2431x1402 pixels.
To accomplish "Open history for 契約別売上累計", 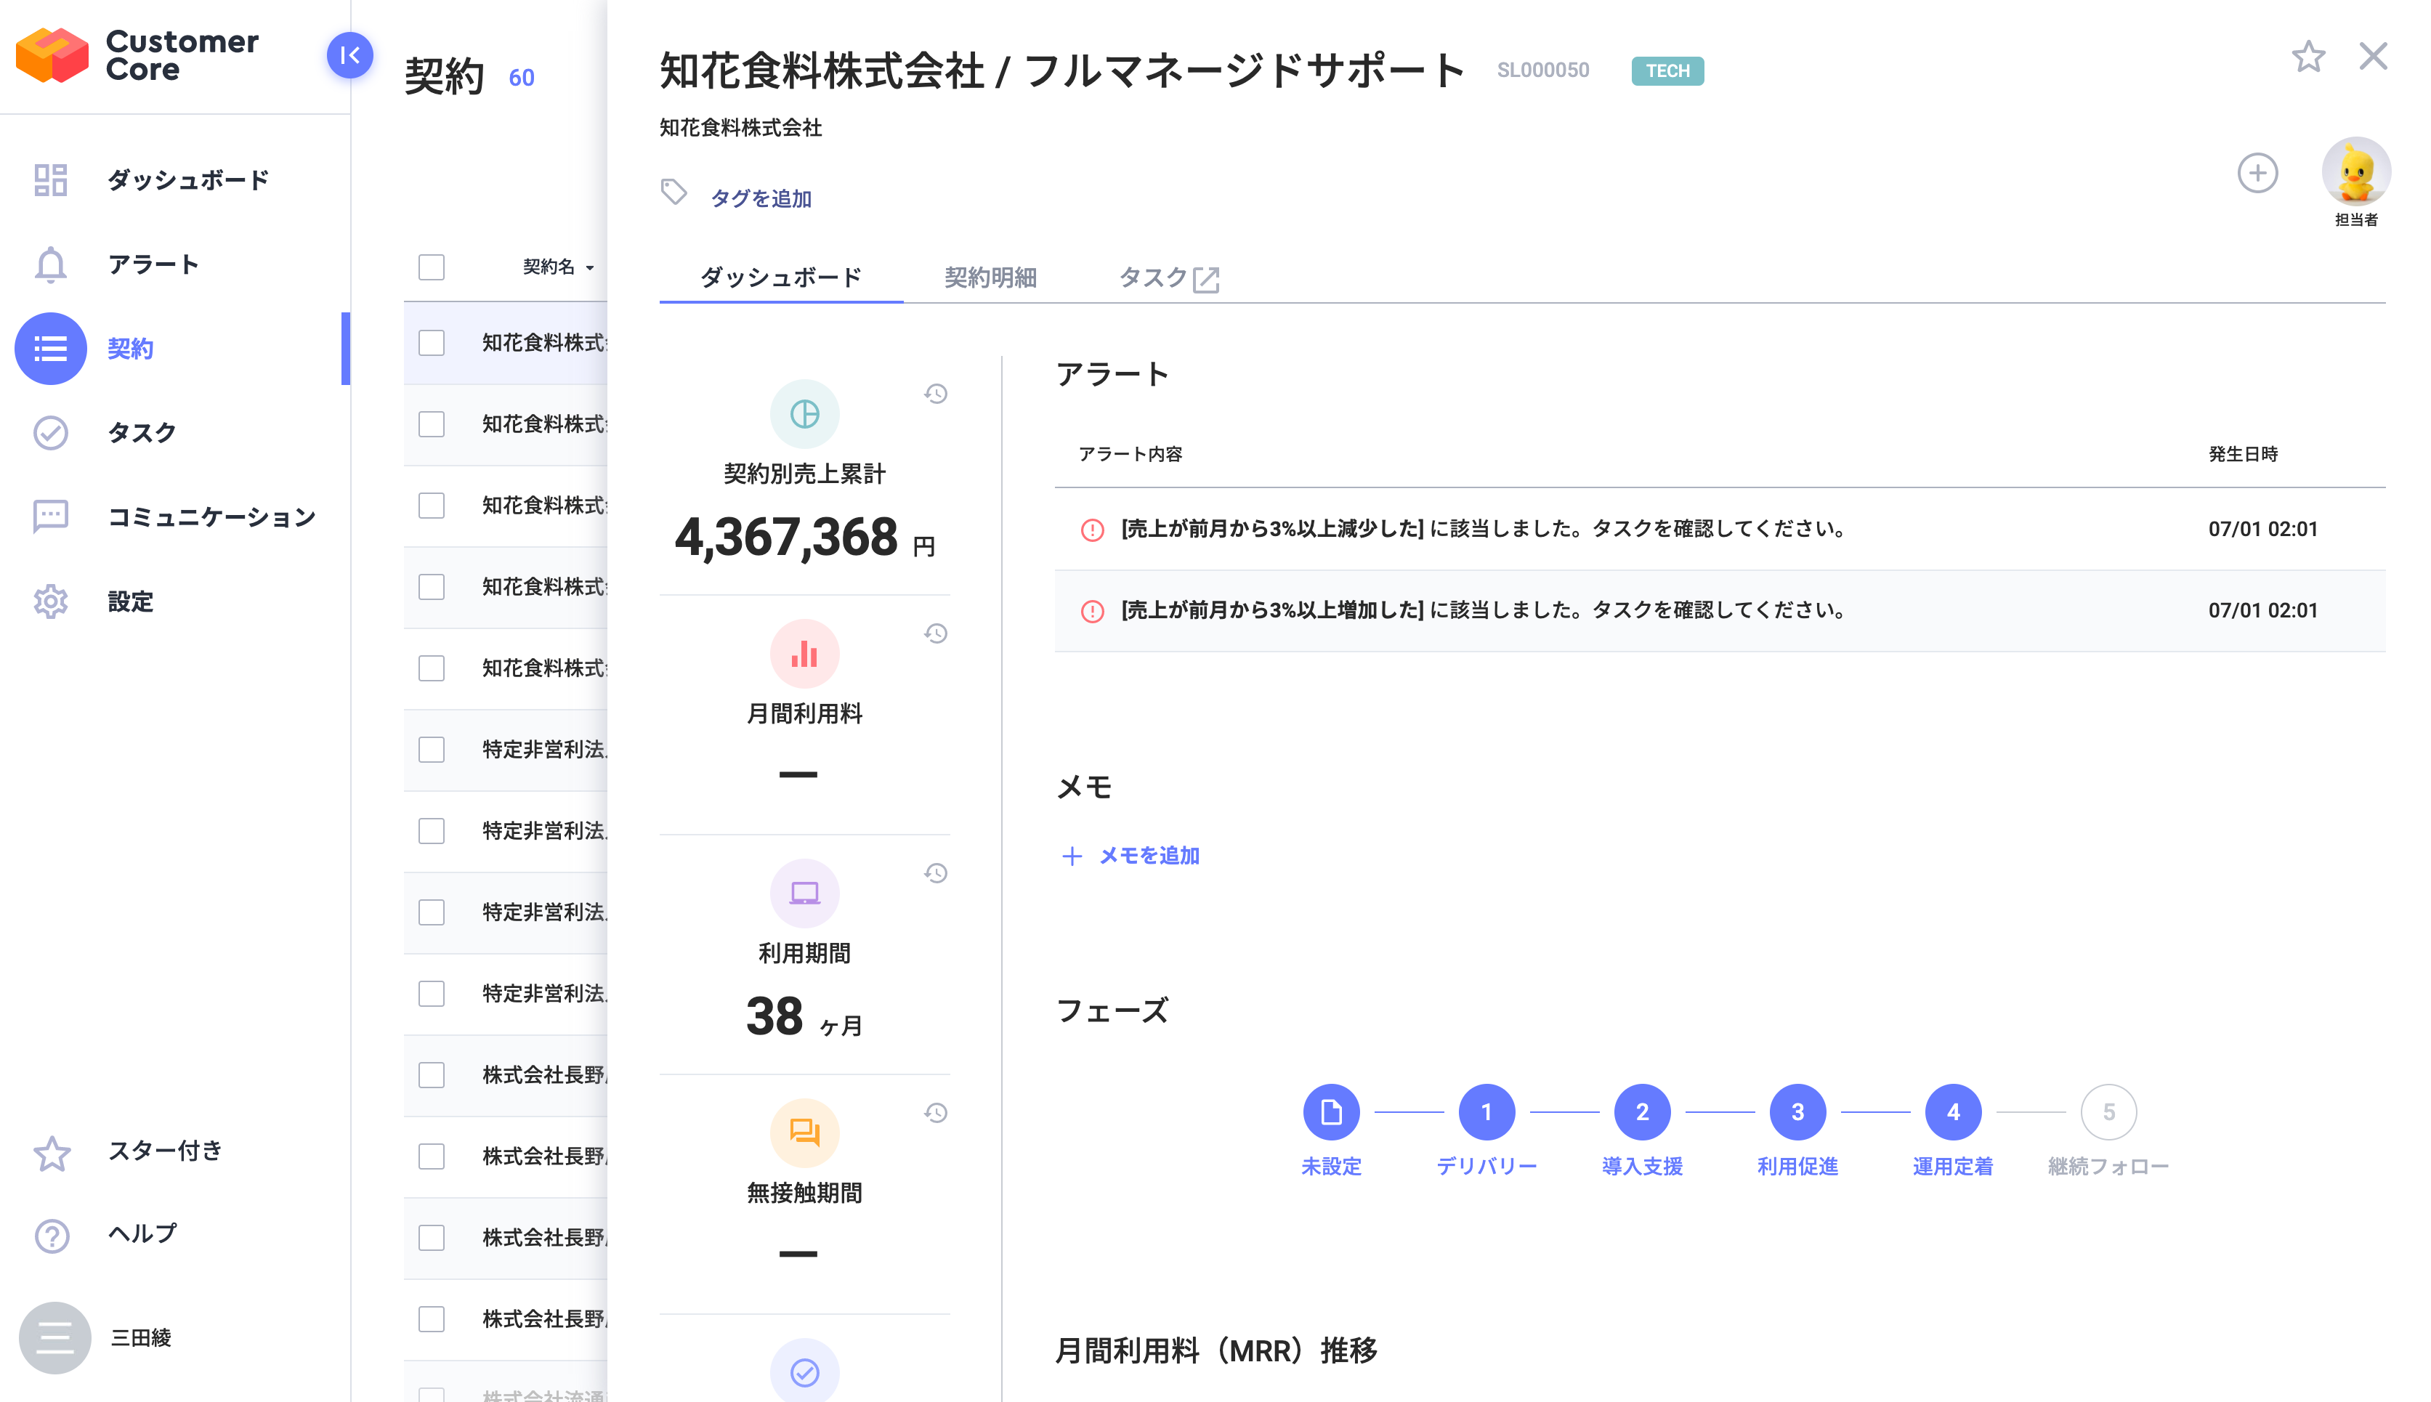I will pos(935,394).
